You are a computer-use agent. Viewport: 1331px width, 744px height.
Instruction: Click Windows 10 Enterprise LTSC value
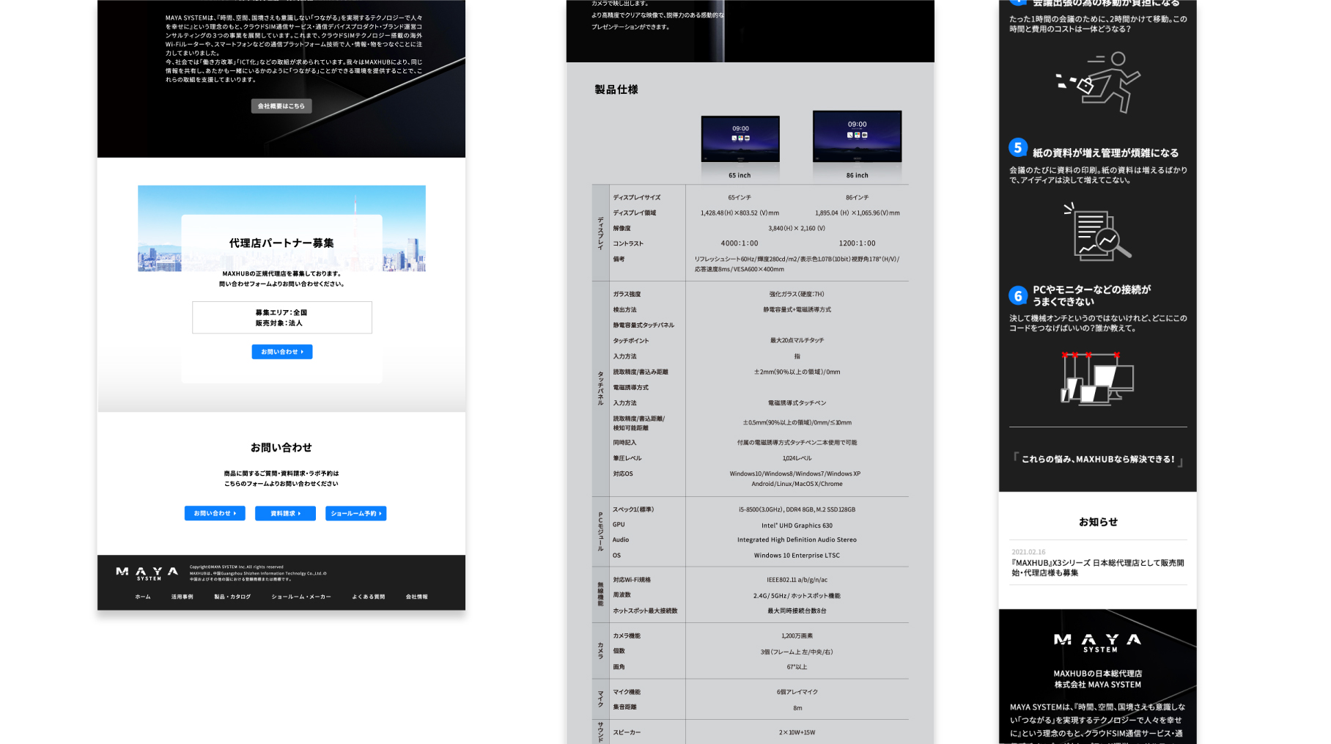[797, 556]
